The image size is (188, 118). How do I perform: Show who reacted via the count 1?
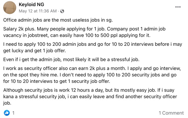pos(14,113)
